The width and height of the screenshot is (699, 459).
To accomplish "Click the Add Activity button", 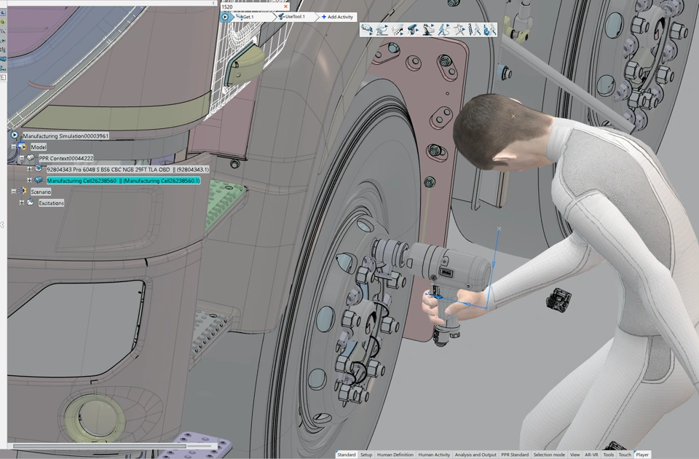I will point(337,17).
